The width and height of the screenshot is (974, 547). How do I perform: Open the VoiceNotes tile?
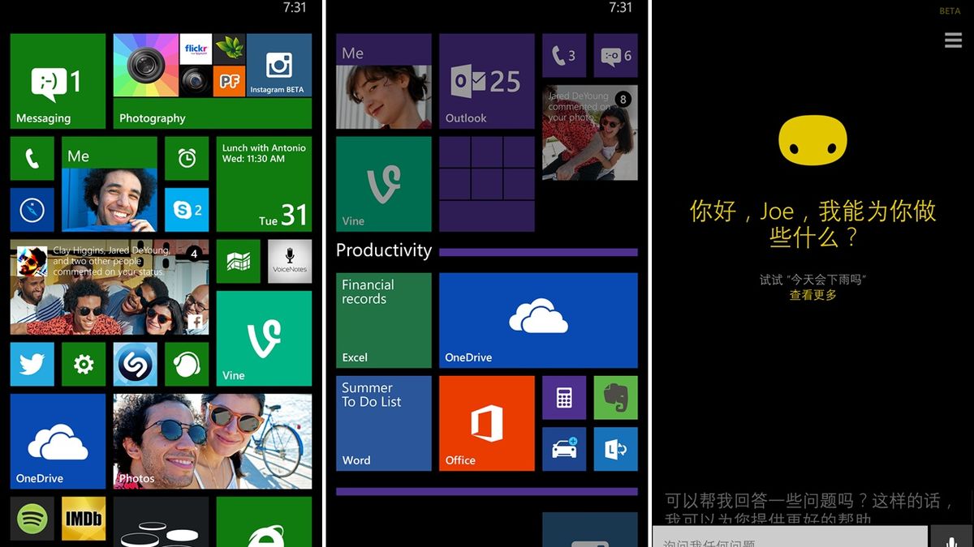(x=290, y=261)
